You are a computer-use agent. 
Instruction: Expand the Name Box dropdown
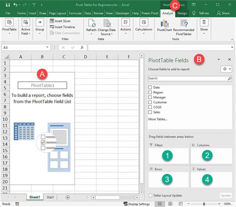47,47
